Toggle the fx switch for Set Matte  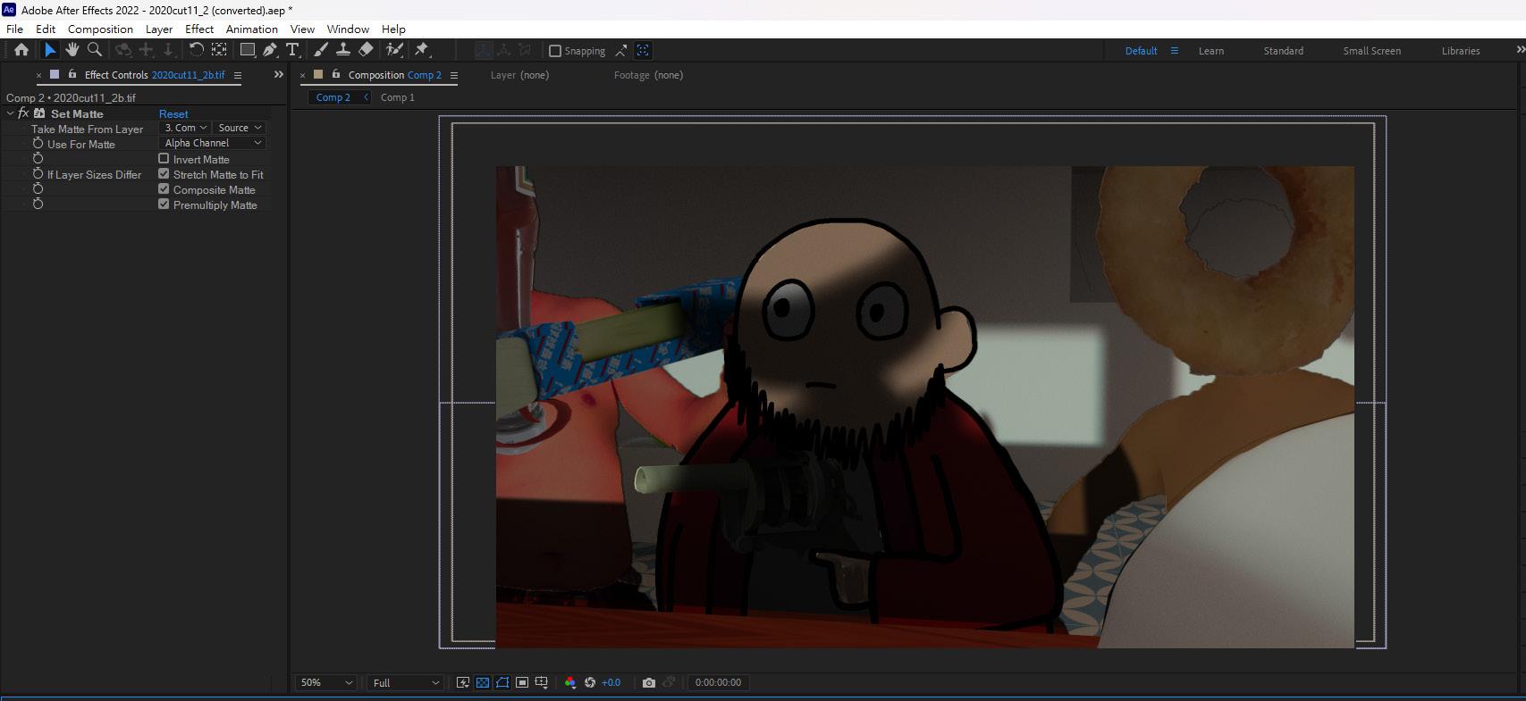tap(24, 113)
